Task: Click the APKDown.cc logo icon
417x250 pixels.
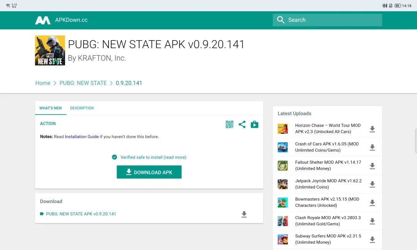Action: point(43,20)
